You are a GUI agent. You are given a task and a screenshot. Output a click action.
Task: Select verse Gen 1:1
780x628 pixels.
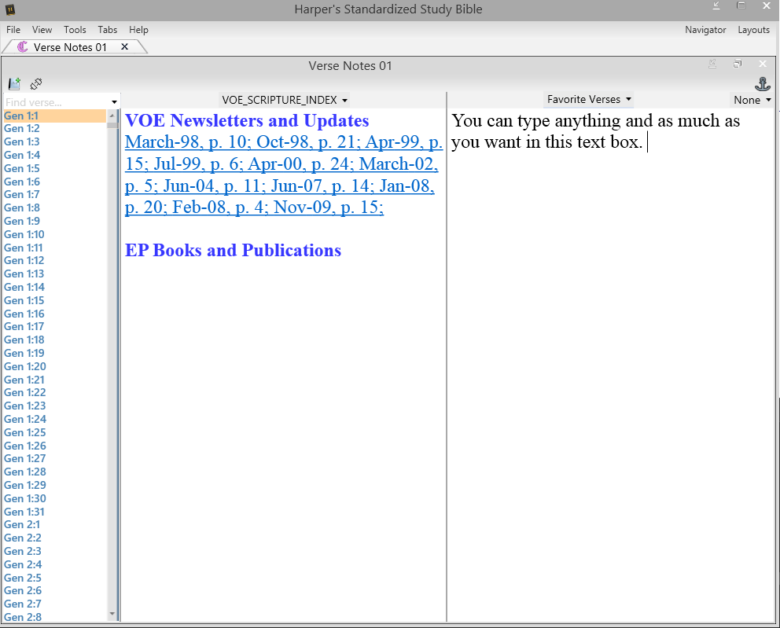(x=55, y=116)
